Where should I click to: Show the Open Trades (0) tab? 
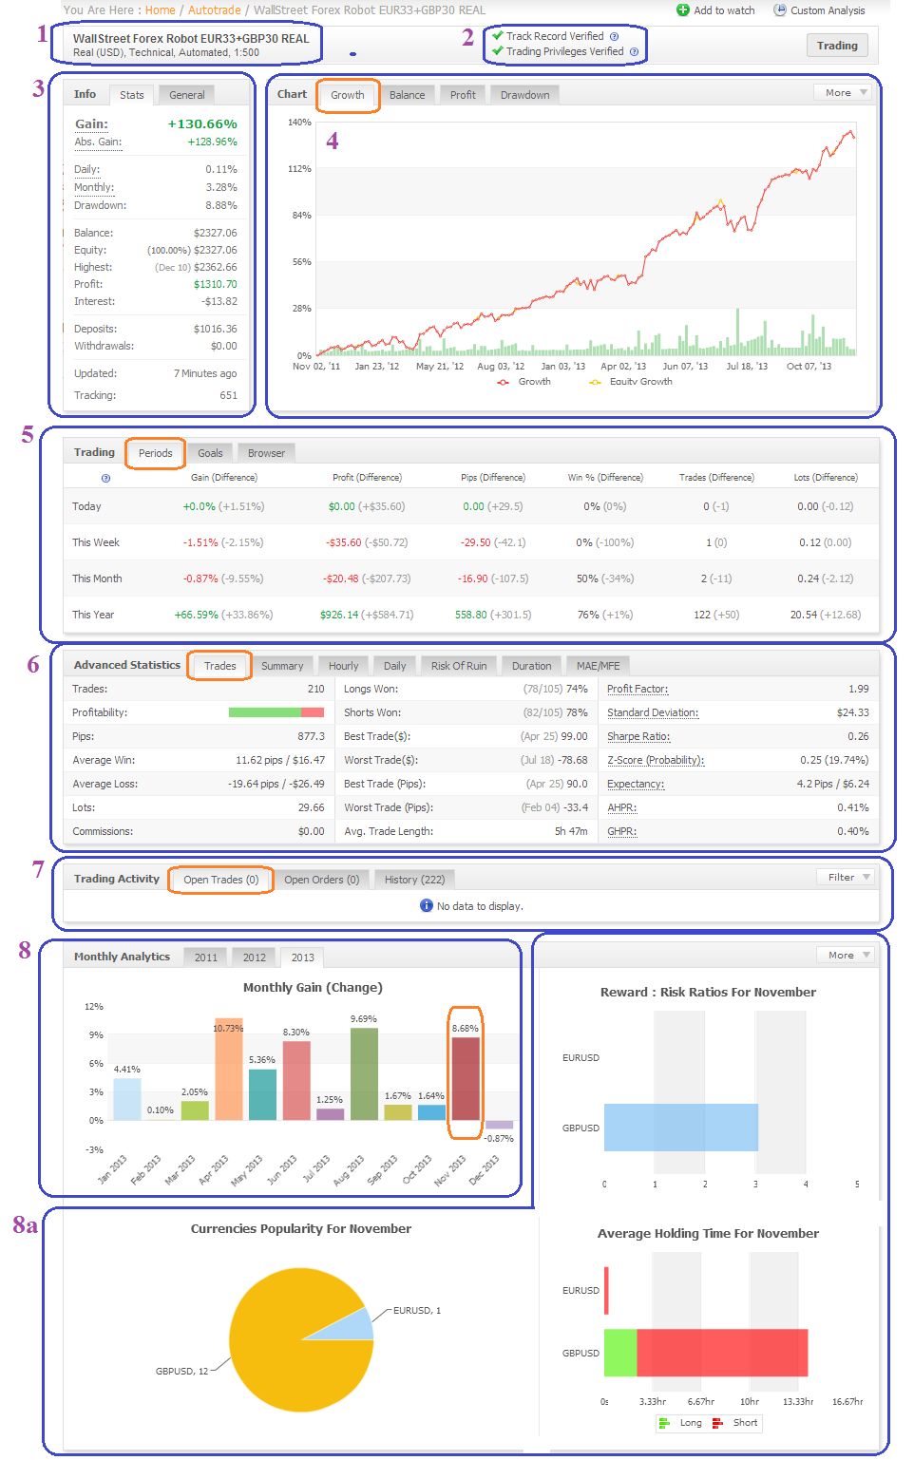click(x=221, y=880)
